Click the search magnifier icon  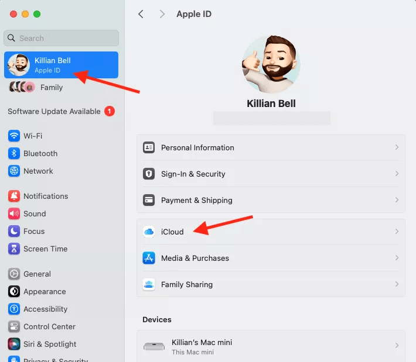11,38
